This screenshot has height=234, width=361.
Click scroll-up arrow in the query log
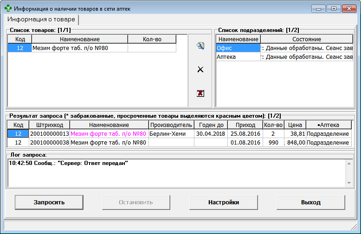click(349, 163)
